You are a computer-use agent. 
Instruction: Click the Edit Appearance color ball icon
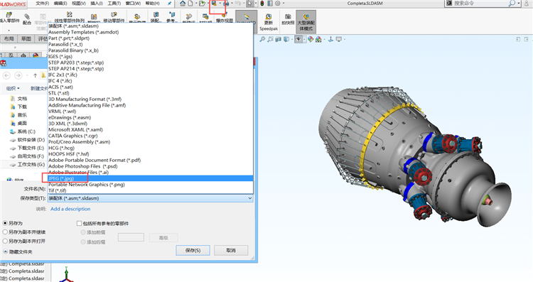point(311,39)
